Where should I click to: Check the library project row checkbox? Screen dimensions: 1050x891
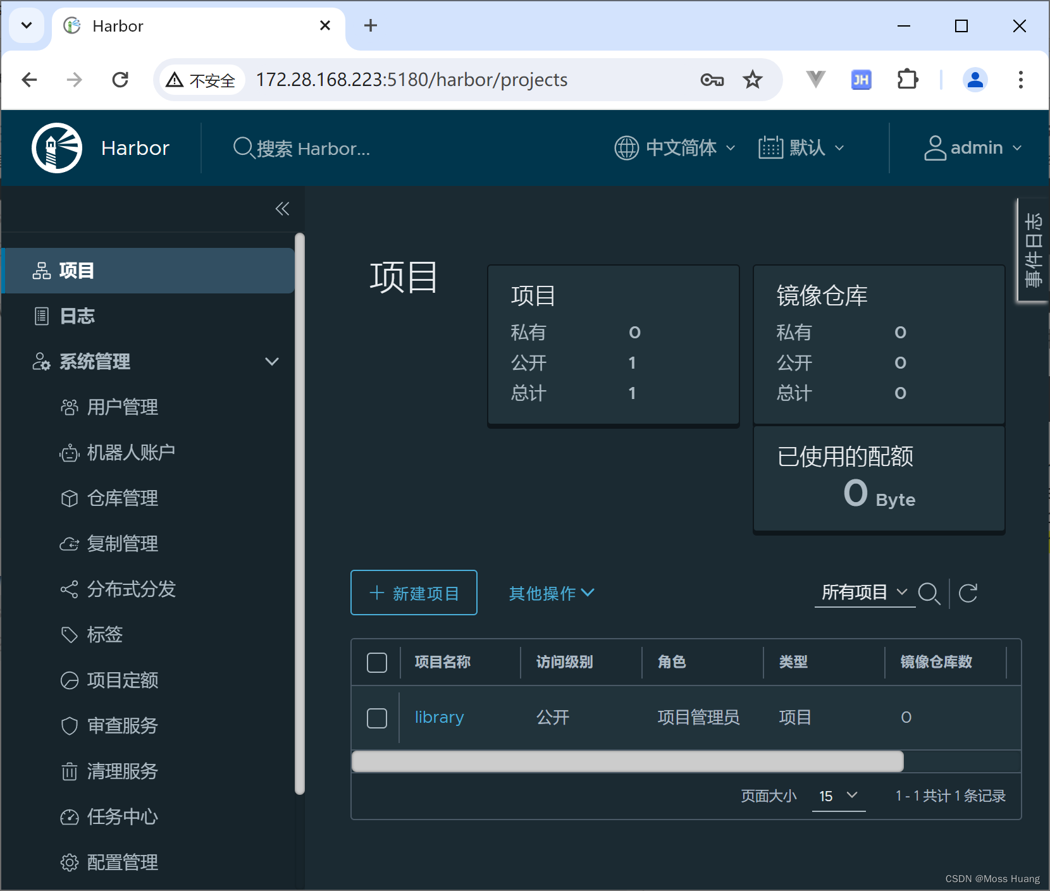(377, 718)
